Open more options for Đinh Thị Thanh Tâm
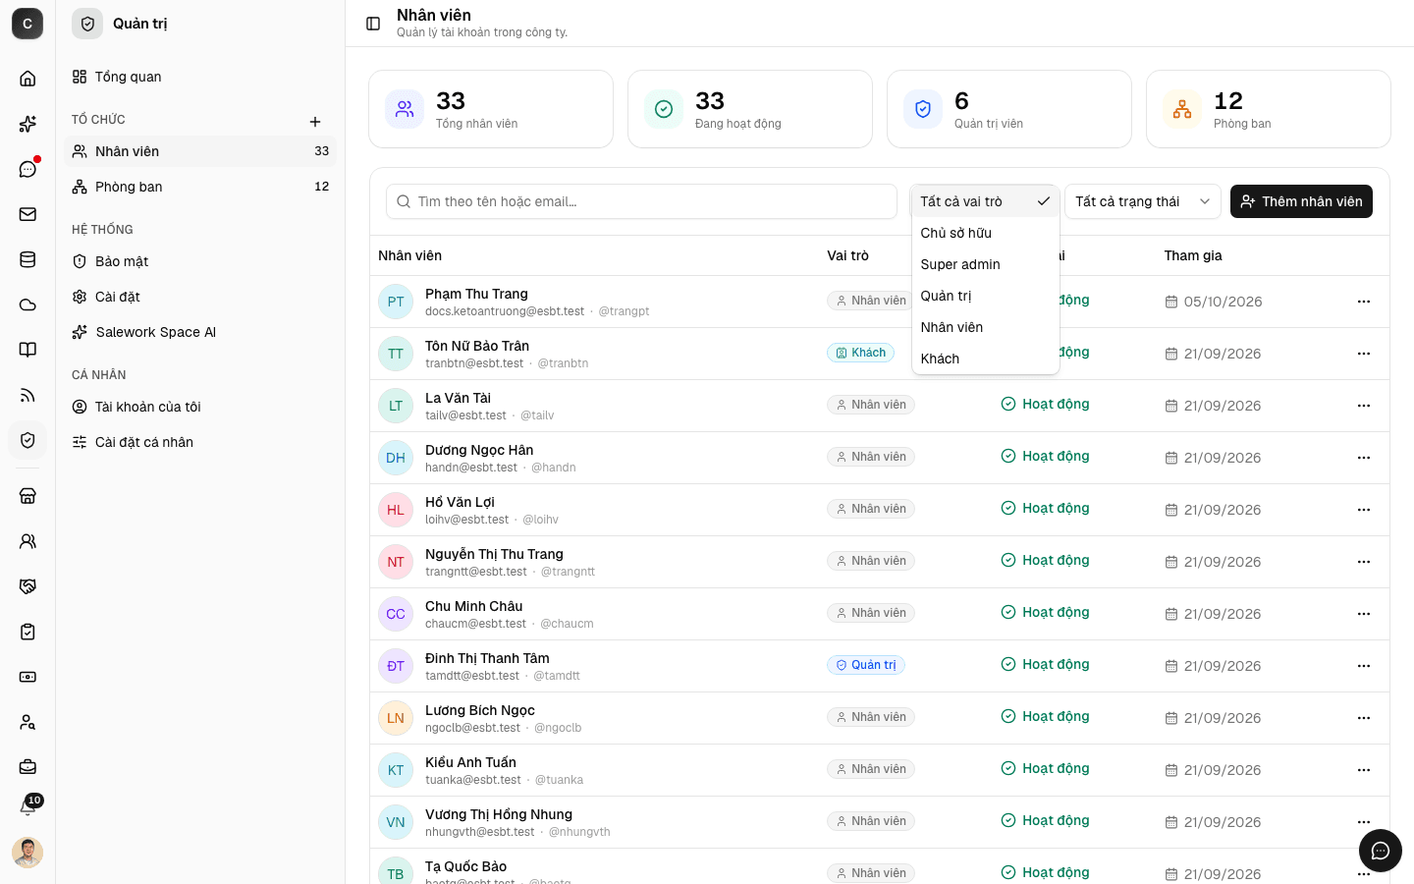1414x884 pixels. click(1364, 666)
